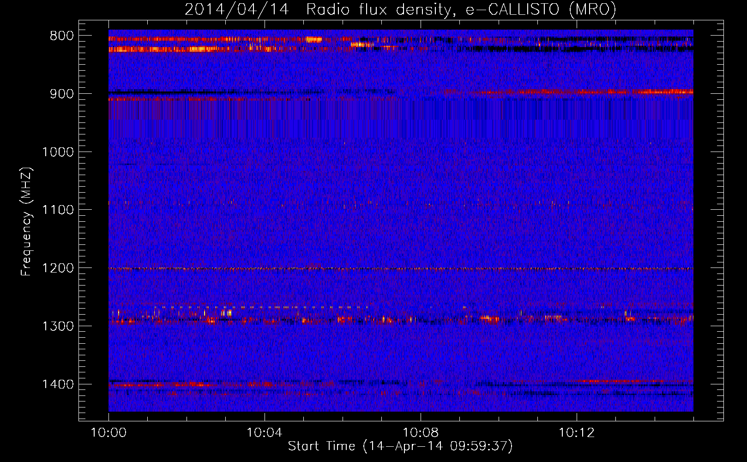Viewport: 747px width, 462px height.
Task: Click the plot title 'Radio flux density, e-CALLISTO (MRO)'
Action: 461,10
